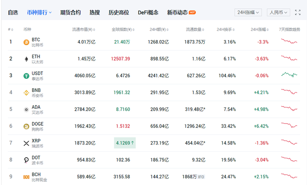Toggle fullscreen with the expand icon
307x185 pixels.
[298, 12]
